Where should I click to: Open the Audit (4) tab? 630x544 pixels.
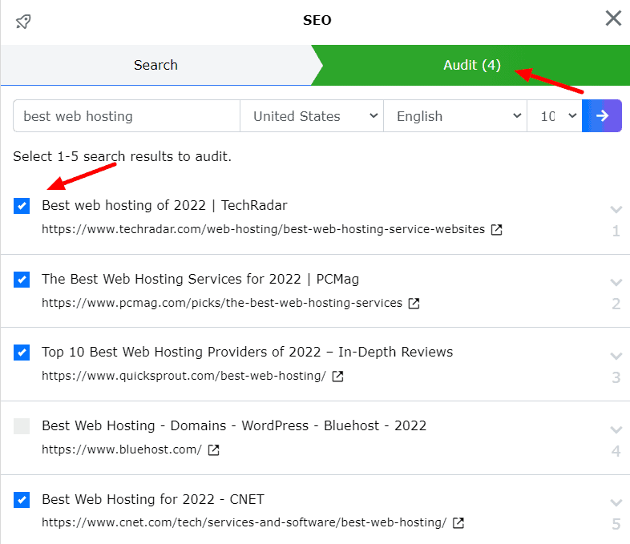coord(471,65)
